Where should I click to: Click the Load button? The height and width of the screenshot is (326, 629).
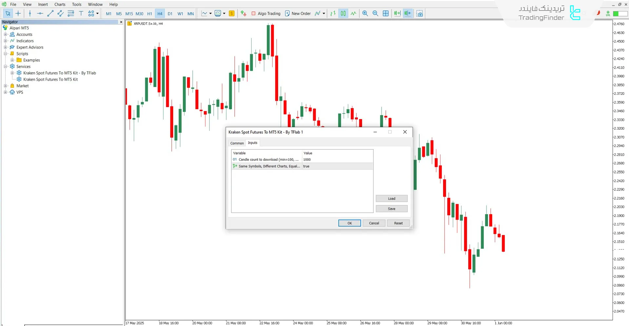391,199
